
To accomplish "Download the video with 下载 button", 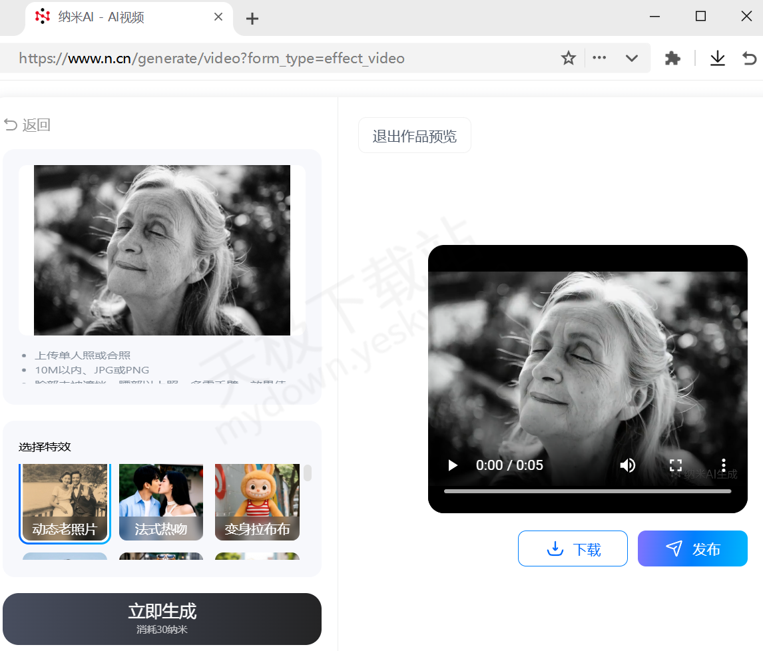I will tap(573, 548).
